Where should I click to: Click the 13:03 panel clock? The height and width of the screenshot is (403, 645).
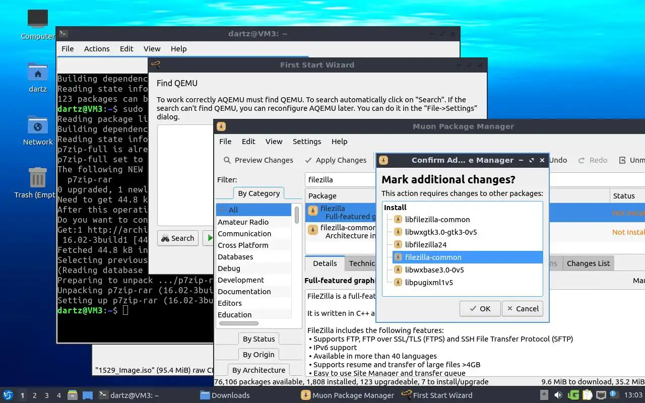pos(633,395)
